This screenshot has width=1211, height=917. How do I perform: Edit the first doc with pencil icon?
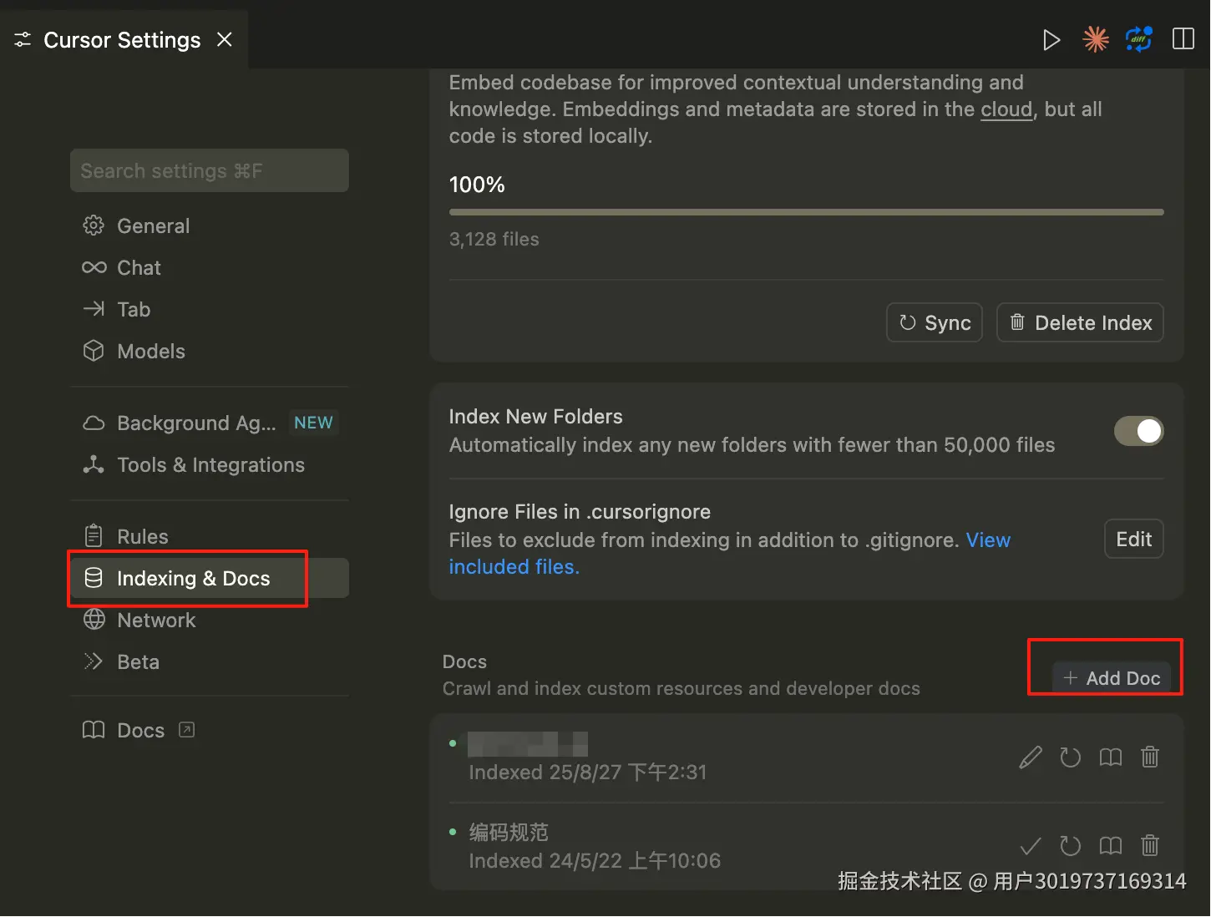(1031, 757)
